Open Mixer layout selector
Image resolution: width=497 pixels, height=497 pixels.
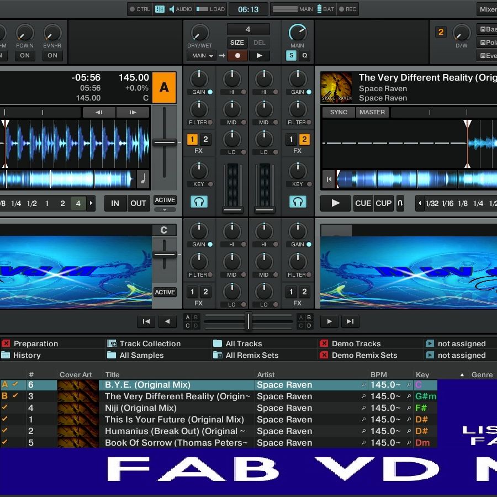click(x=487, y=9)
